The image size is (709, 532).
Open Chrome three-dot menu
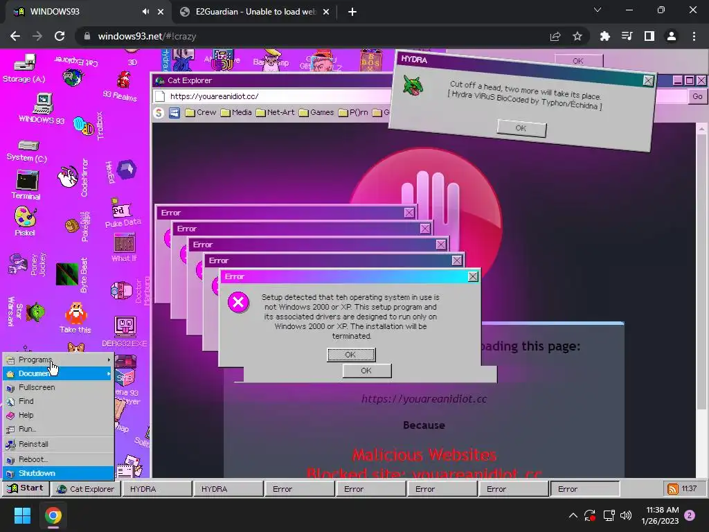694,36
